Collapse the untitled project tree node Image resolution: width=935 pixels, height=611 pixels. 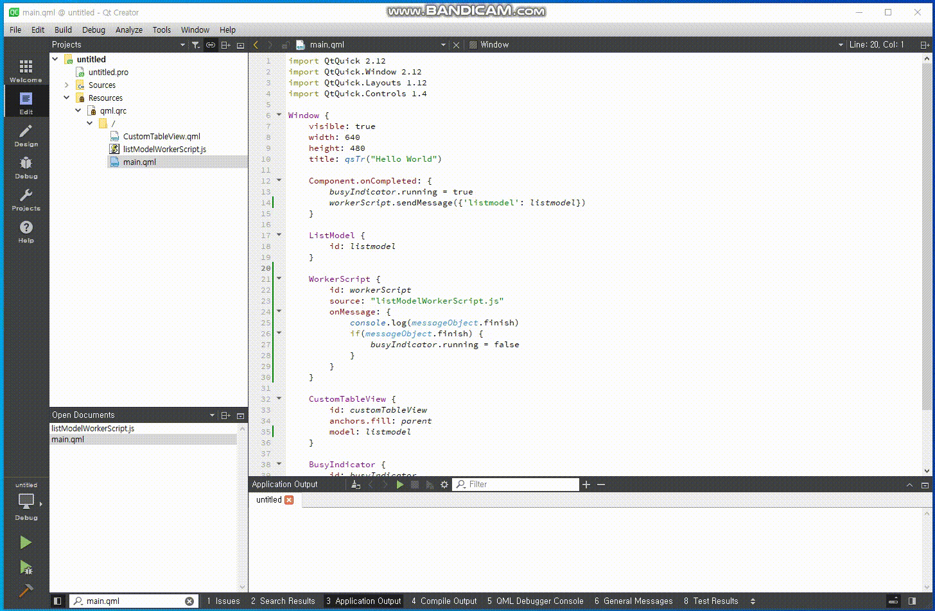(55, 59)
